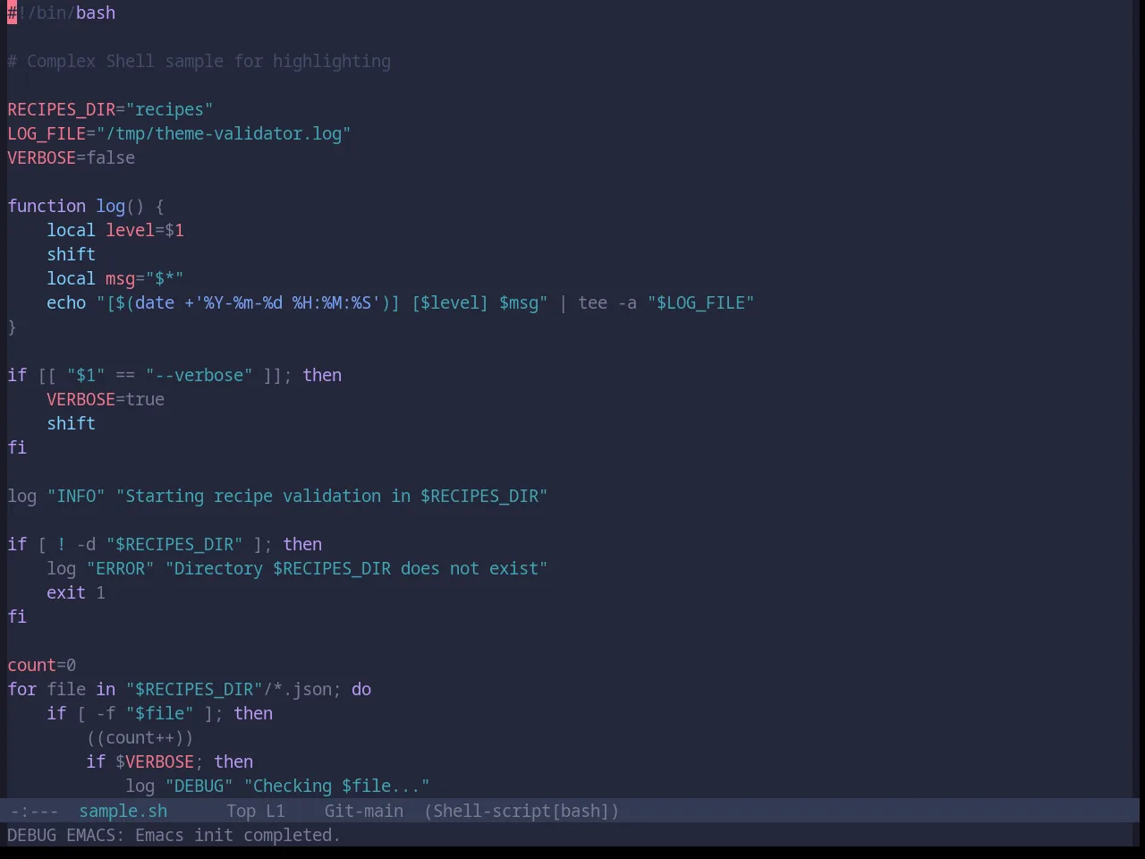Click the string "$LOG_FILE" after tee

(701, 302)
